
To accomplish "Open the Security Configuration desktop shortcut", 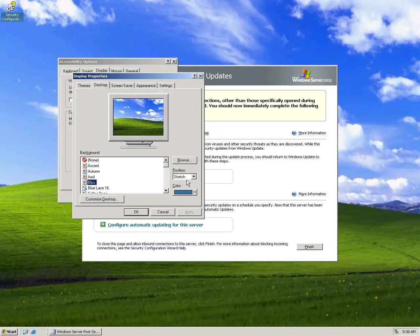I will click(12, 11).
